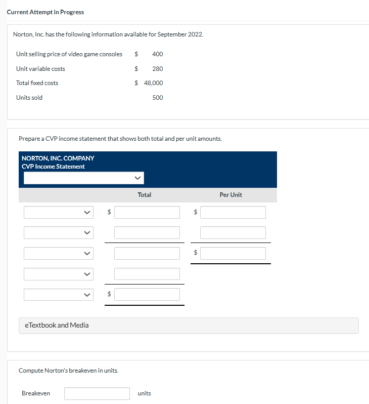The width and height of the screenshot is (369, 404).
Task: Open the third row account label dropdown
Action: [59, 253]
